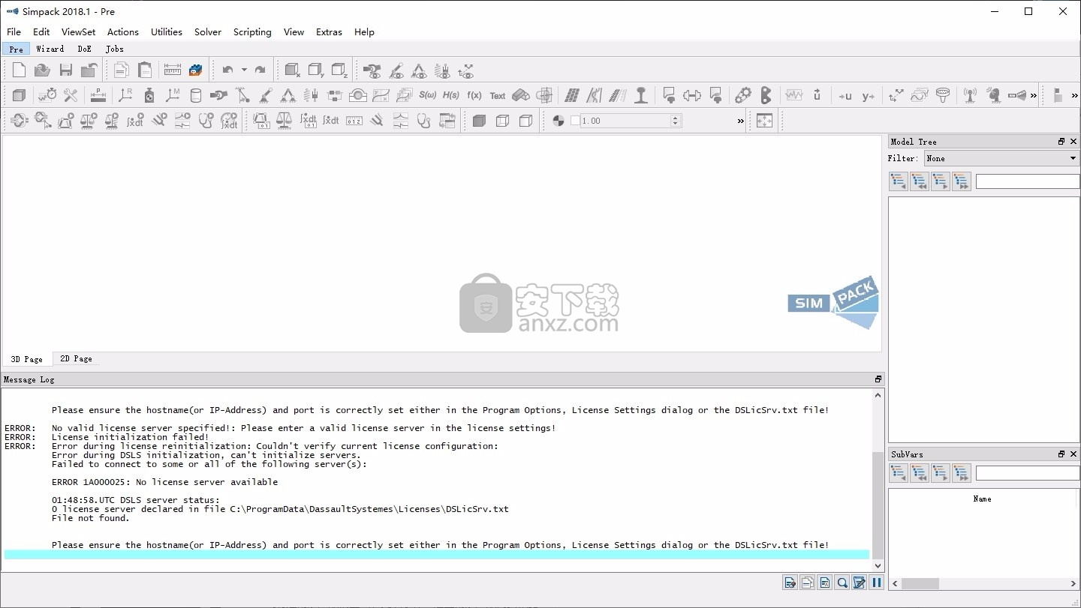This screenshot has width=1081, height=608.
Task: Click the fit-view arrows icon
Action: click(764, 120)
